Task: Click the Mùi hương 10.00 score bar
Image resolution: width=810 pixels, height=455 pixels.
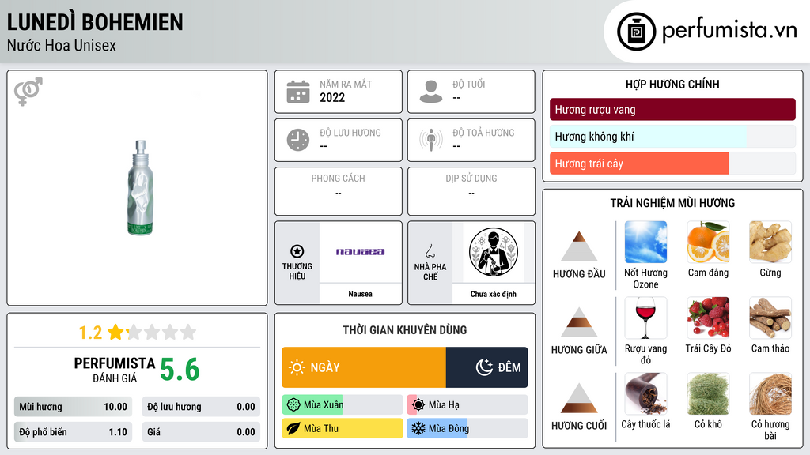Action: tap(73, 407)
